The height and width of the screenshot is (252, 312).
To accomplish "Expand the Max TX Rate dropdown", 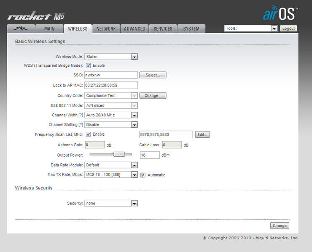I will pyautogui.click(x=111, y=174).
